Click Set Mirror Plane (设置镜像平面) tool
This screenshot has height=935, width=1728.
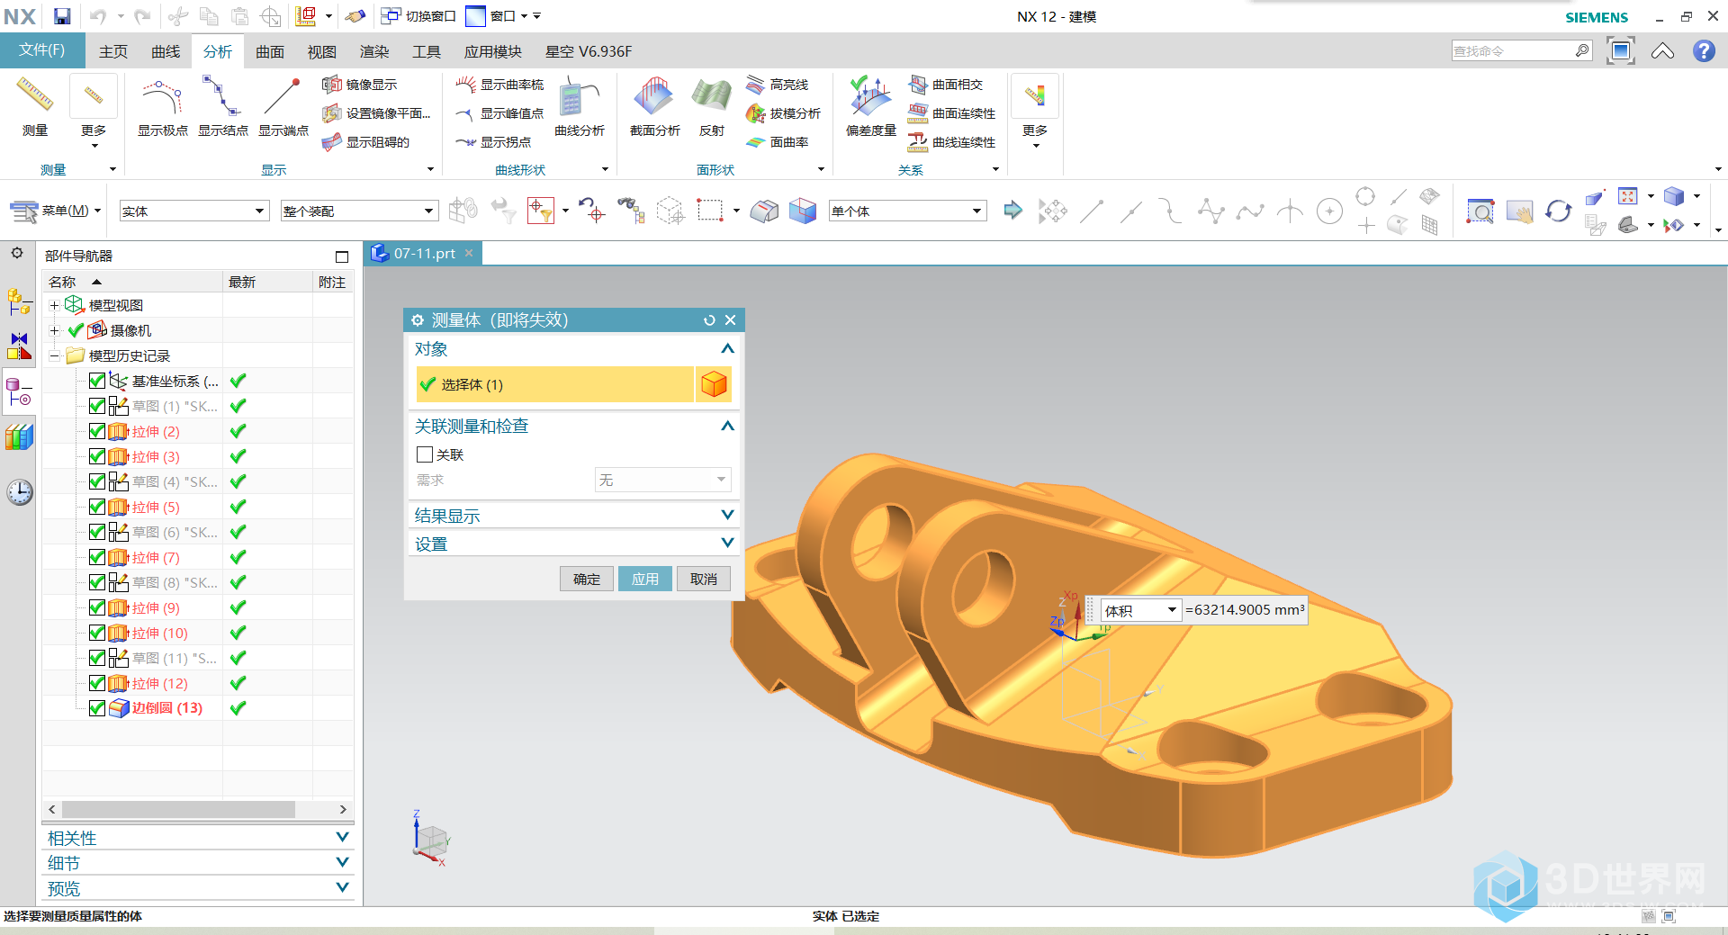click(376, 113)
